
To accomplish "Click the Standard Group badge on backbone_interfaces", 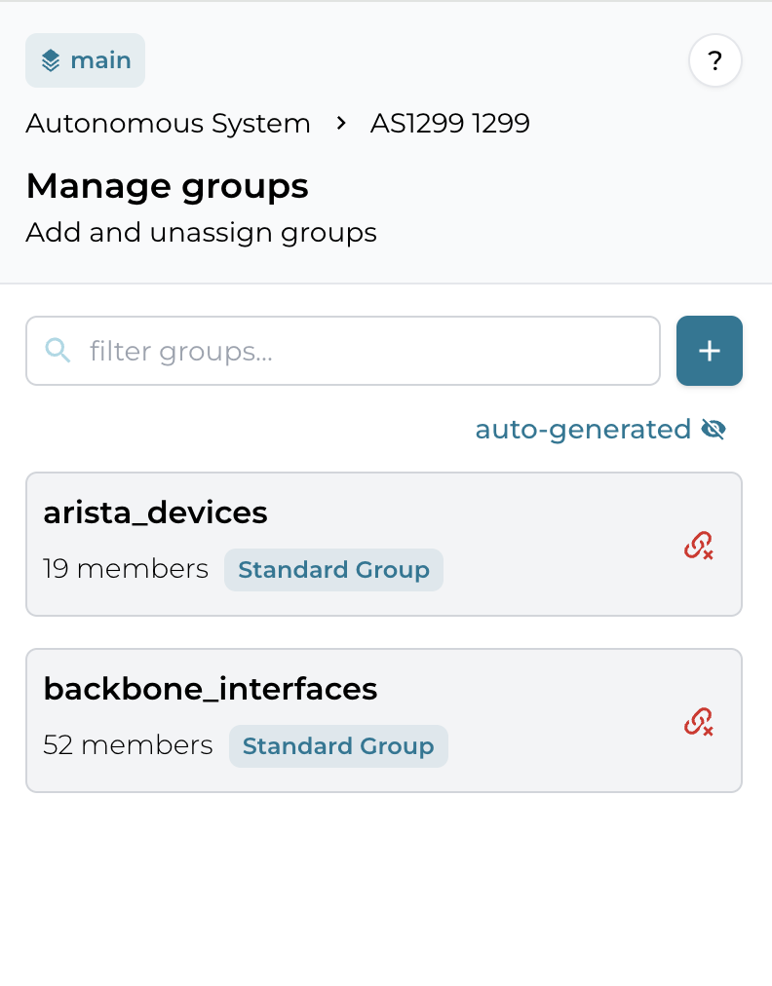I will click(338, 745).
